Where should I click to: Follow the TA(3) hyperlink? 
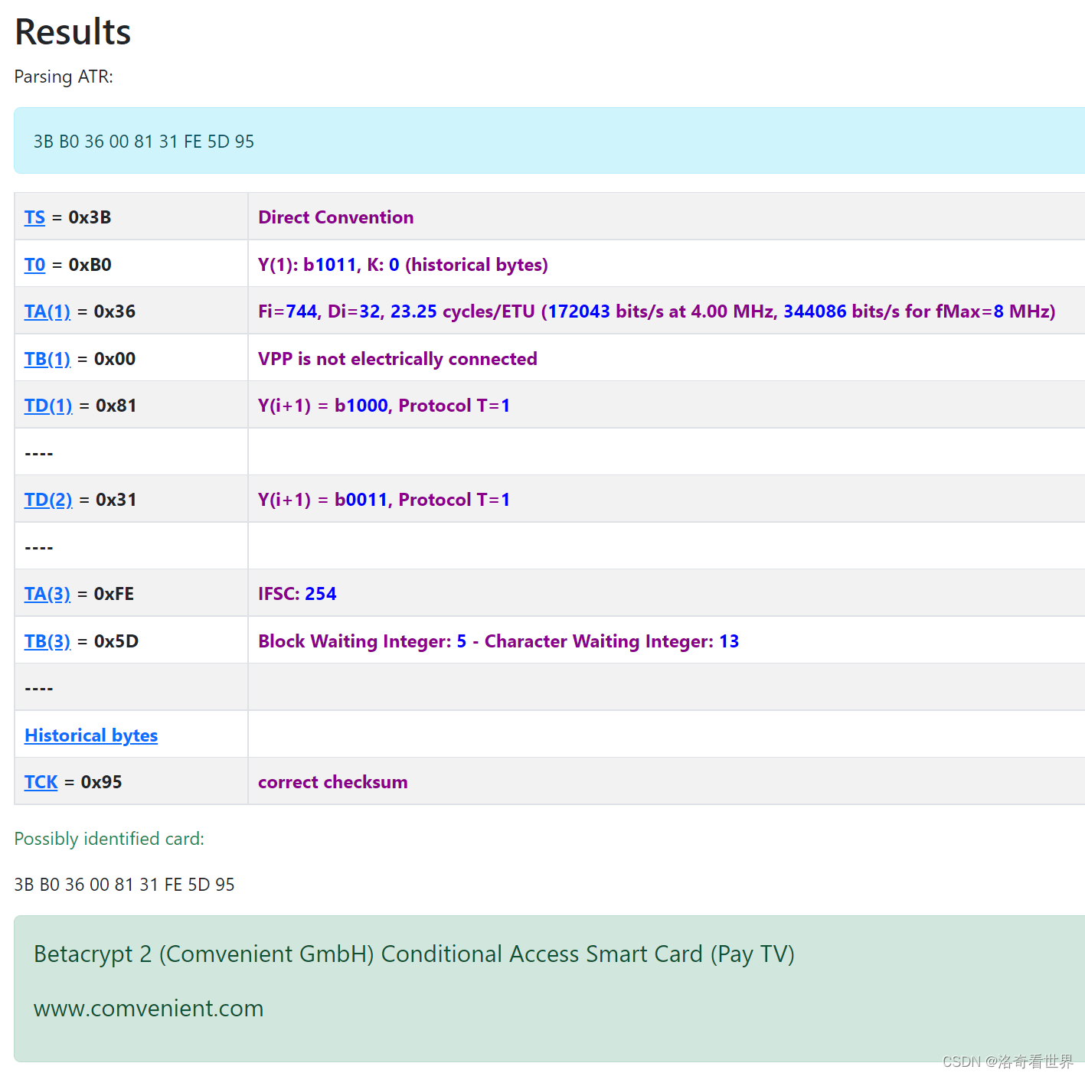pos(47,593)
